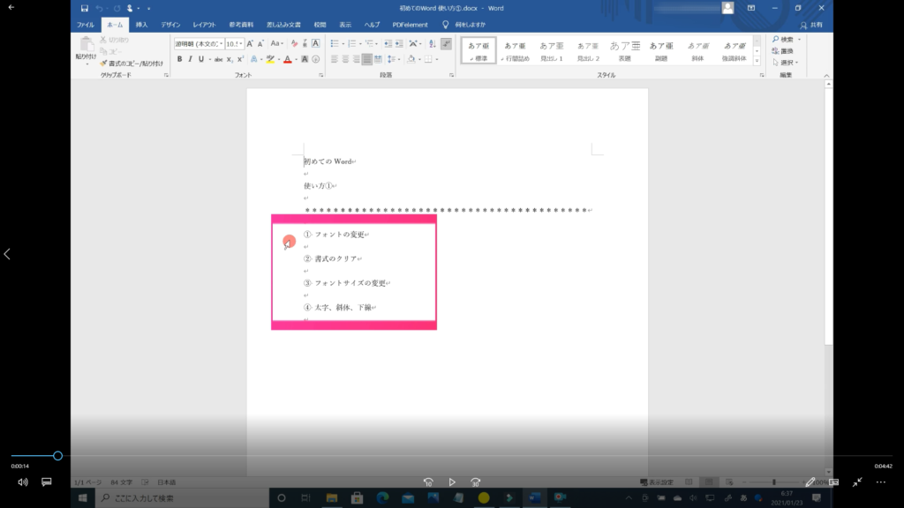
Task: Toggle the show paragraph marks button
Action: pos(447,43)
